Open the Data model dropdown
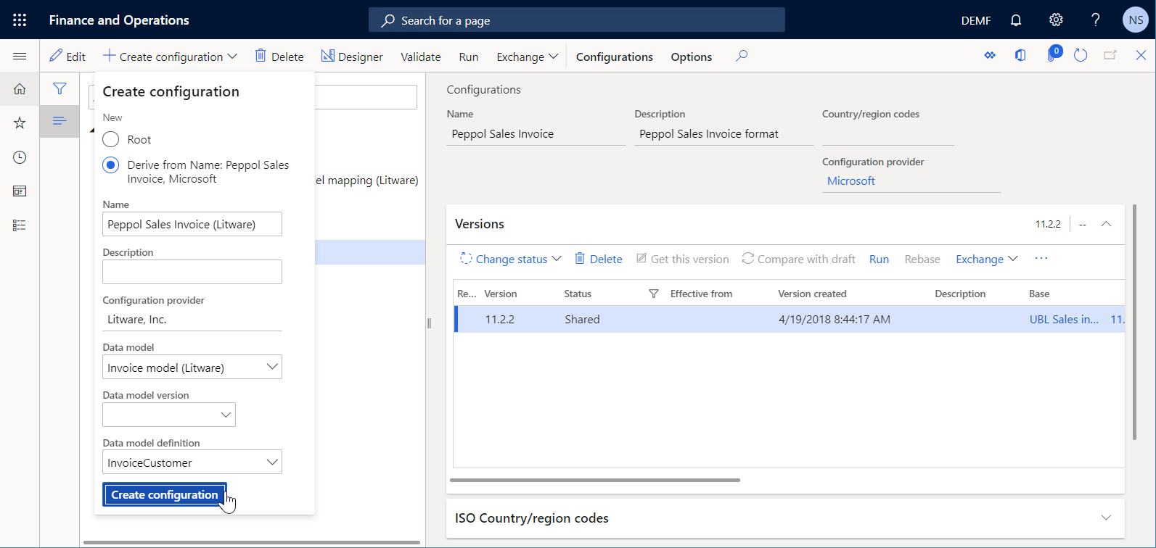This screenshot has width=1156, height=548. pos(272,368)
